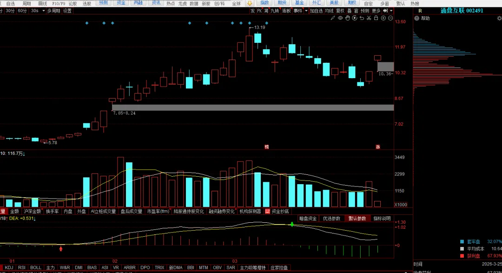Open the 资讯 top tab
This screenshot has width=502, height=273.
(156, 3)
